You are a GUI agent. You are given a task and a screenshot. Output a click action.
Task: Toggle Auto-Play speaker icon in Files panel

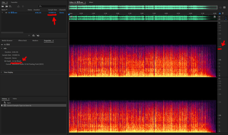tap(38, 36)
